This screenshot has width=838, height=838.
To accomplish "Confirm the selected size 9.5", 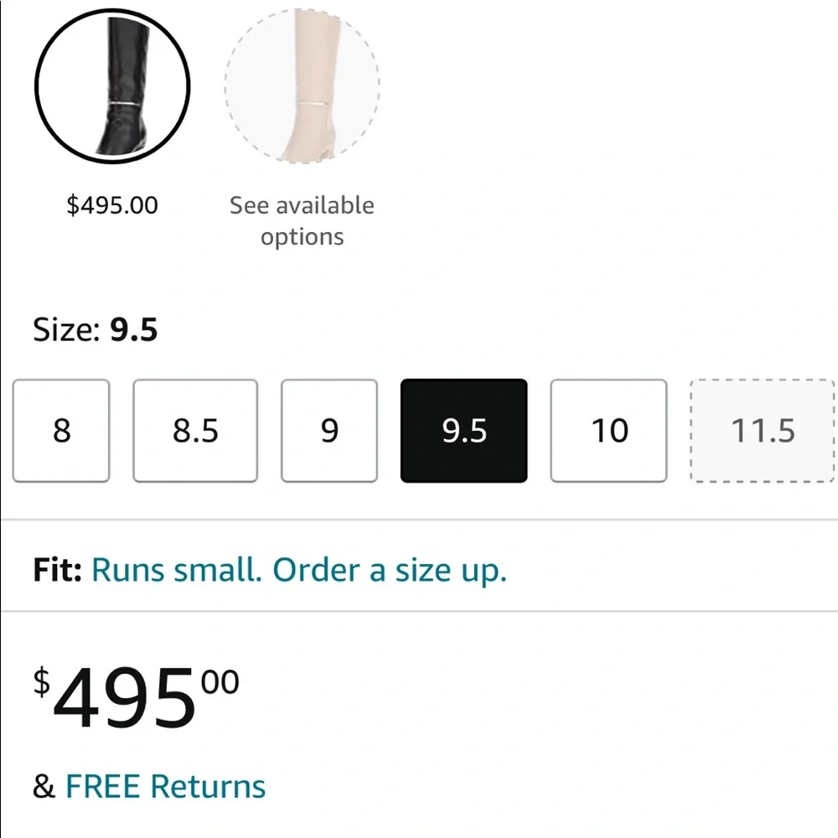I will (463, 431).
